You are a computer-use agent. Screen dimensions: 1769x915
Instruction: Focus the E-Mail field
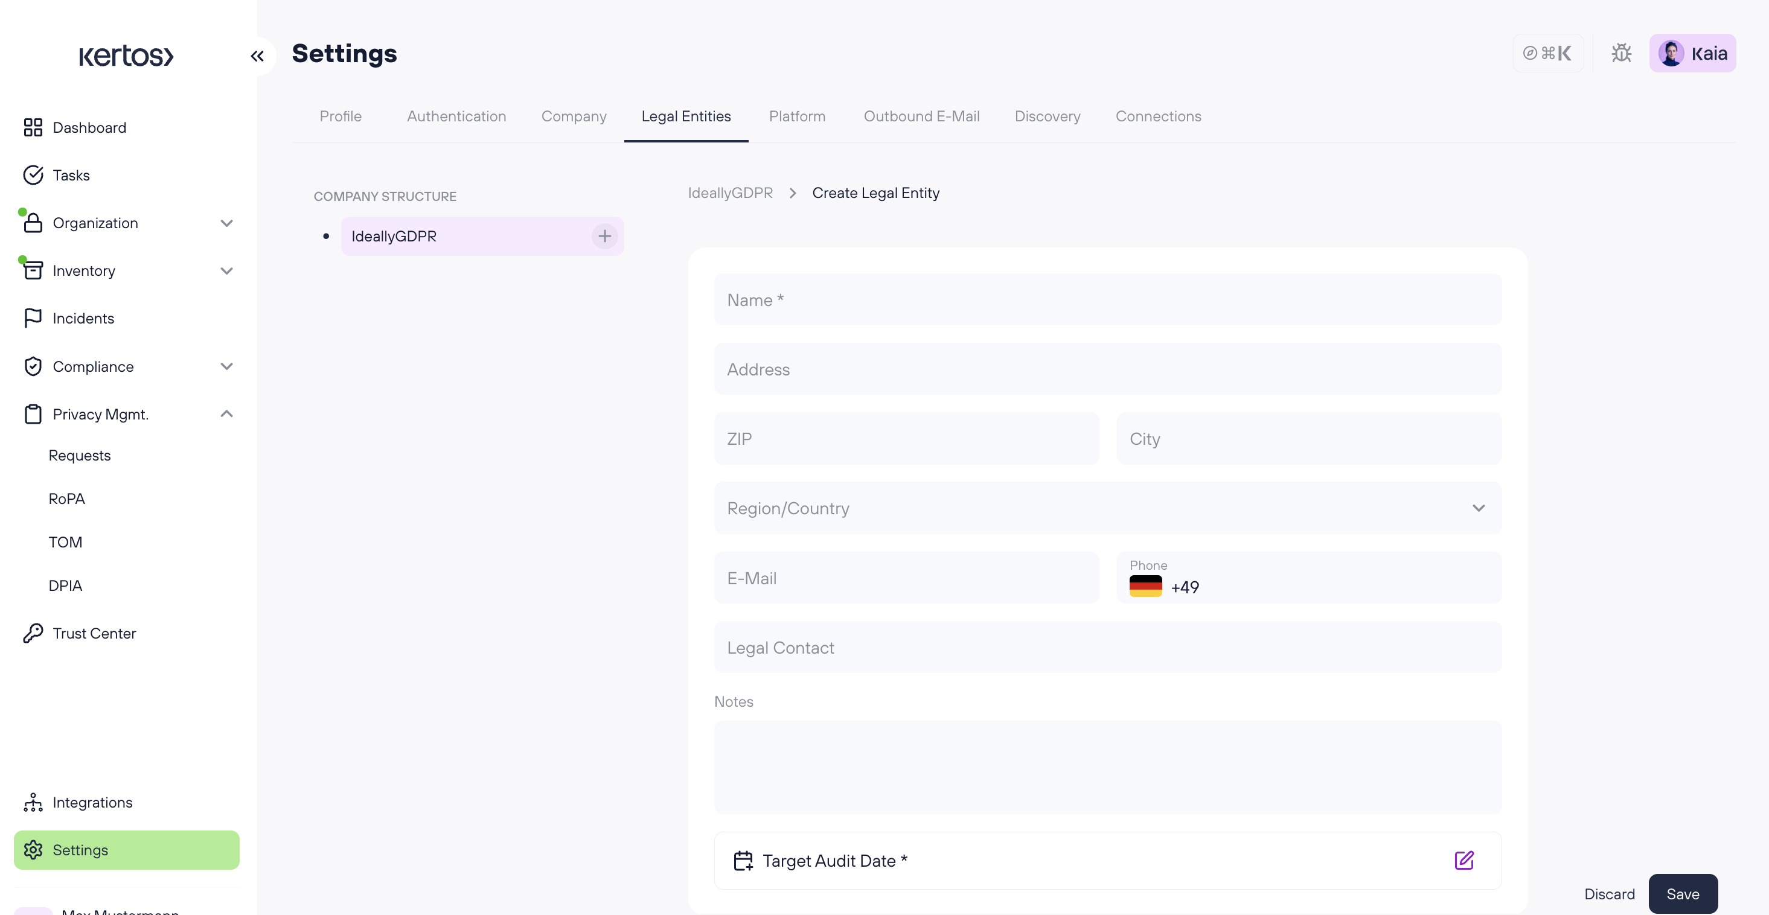[906, 577]
